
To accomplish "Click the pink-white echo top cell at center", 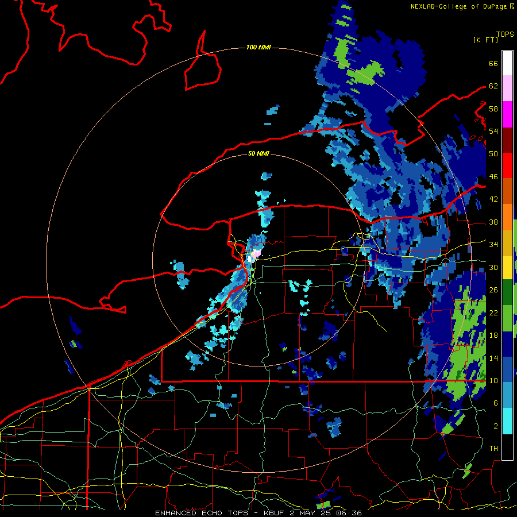I will coord(256,254).
